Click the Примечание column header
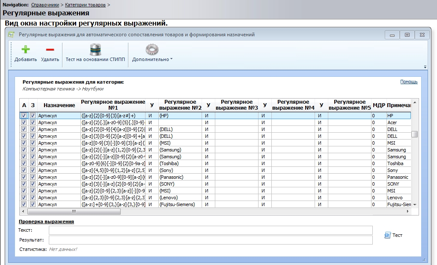Viewport: 437px width, 265px height. click(x=398, y=105)
